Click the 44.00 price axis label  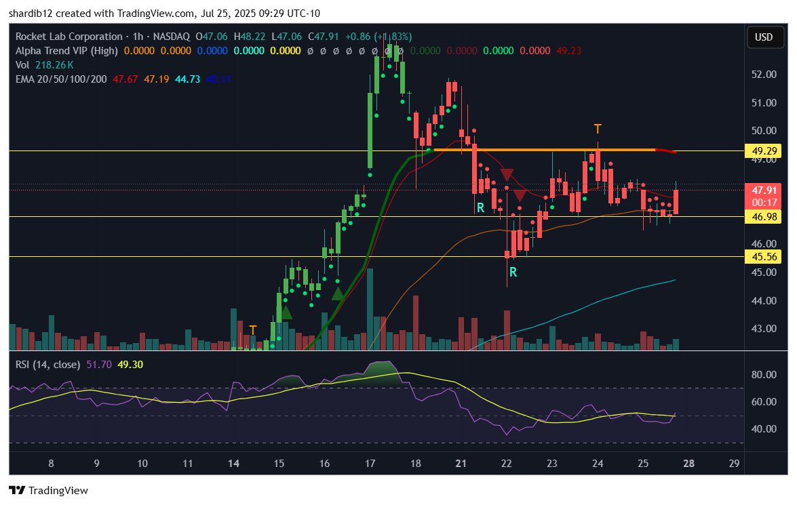(x=764, y=301)
